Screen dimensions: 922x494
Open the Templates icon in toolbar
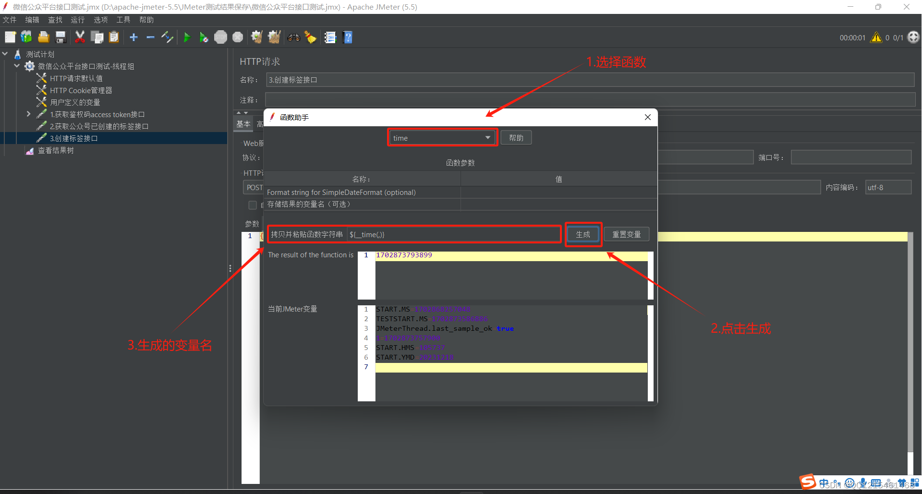point(27,37)
